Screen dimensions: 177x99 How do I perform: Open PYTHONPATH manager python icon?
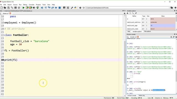[76, 8]
